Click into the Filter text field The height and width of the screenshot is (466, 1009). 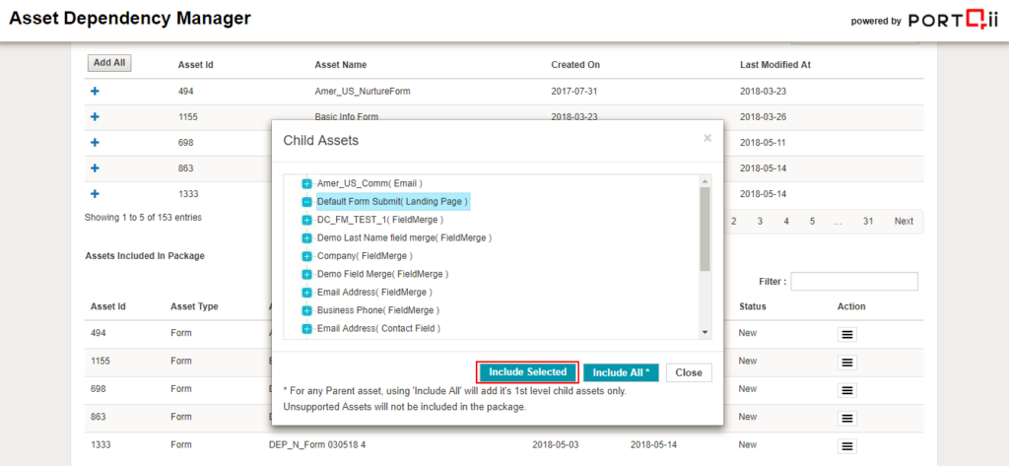point(853,282)
